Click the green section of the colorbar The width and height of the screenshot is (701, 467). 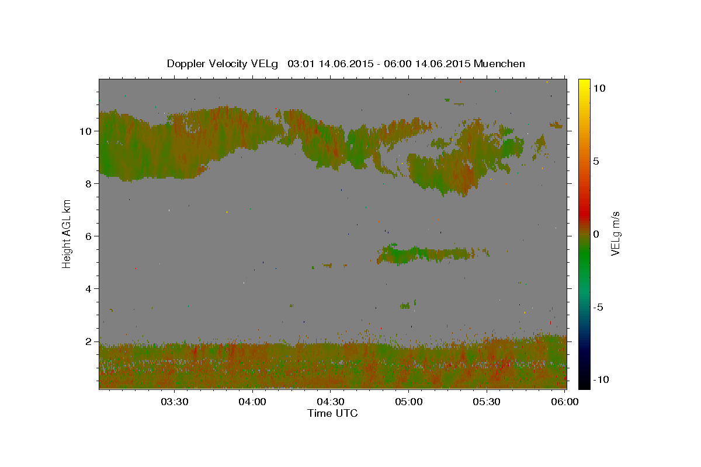pos(584,257)
